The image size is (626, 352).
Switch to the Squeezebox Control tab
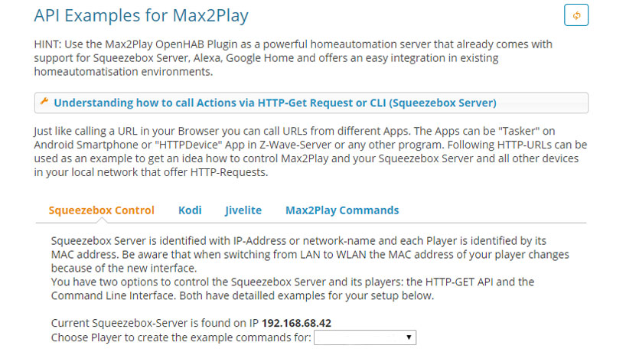tap(101, 210)
